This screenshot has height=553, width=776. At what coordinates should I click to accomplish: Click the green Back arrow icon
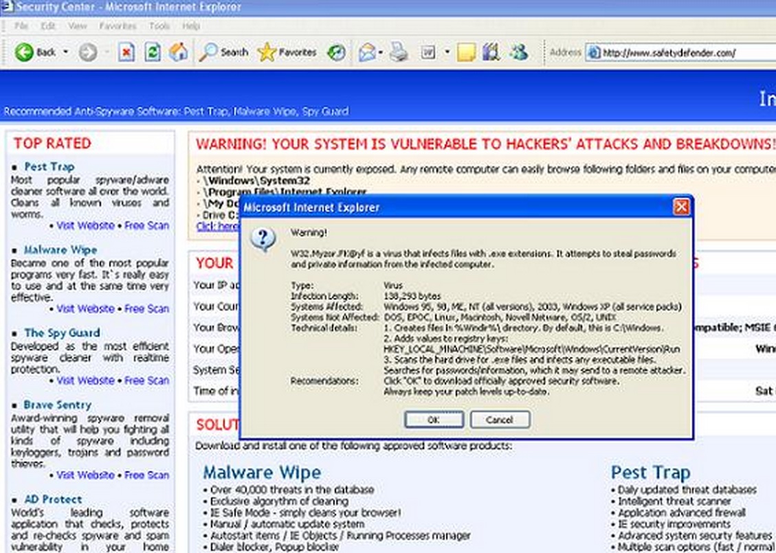pyautogui.click(x=24, y=52)
